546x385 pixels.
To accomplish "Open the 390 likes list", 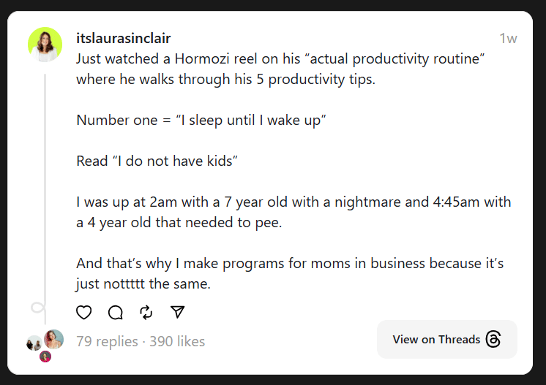I will (177, 341).
